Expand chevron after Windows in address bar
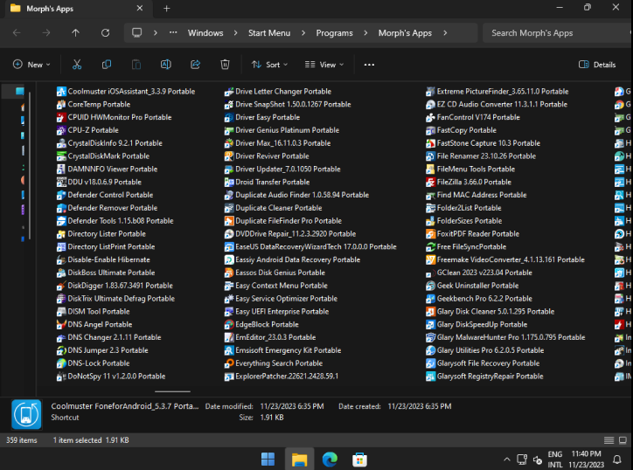 (x=236, y=32)
